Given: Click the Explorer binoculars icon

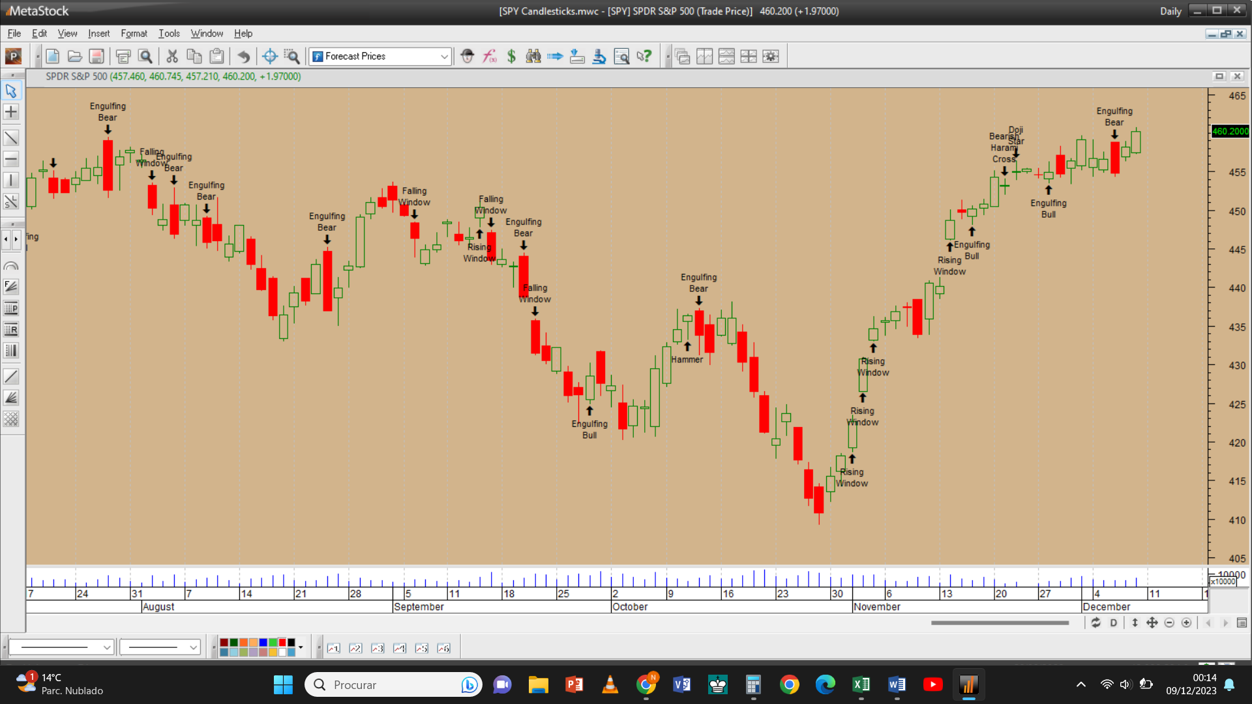Looking at the screenshot, I should [533, 57].
